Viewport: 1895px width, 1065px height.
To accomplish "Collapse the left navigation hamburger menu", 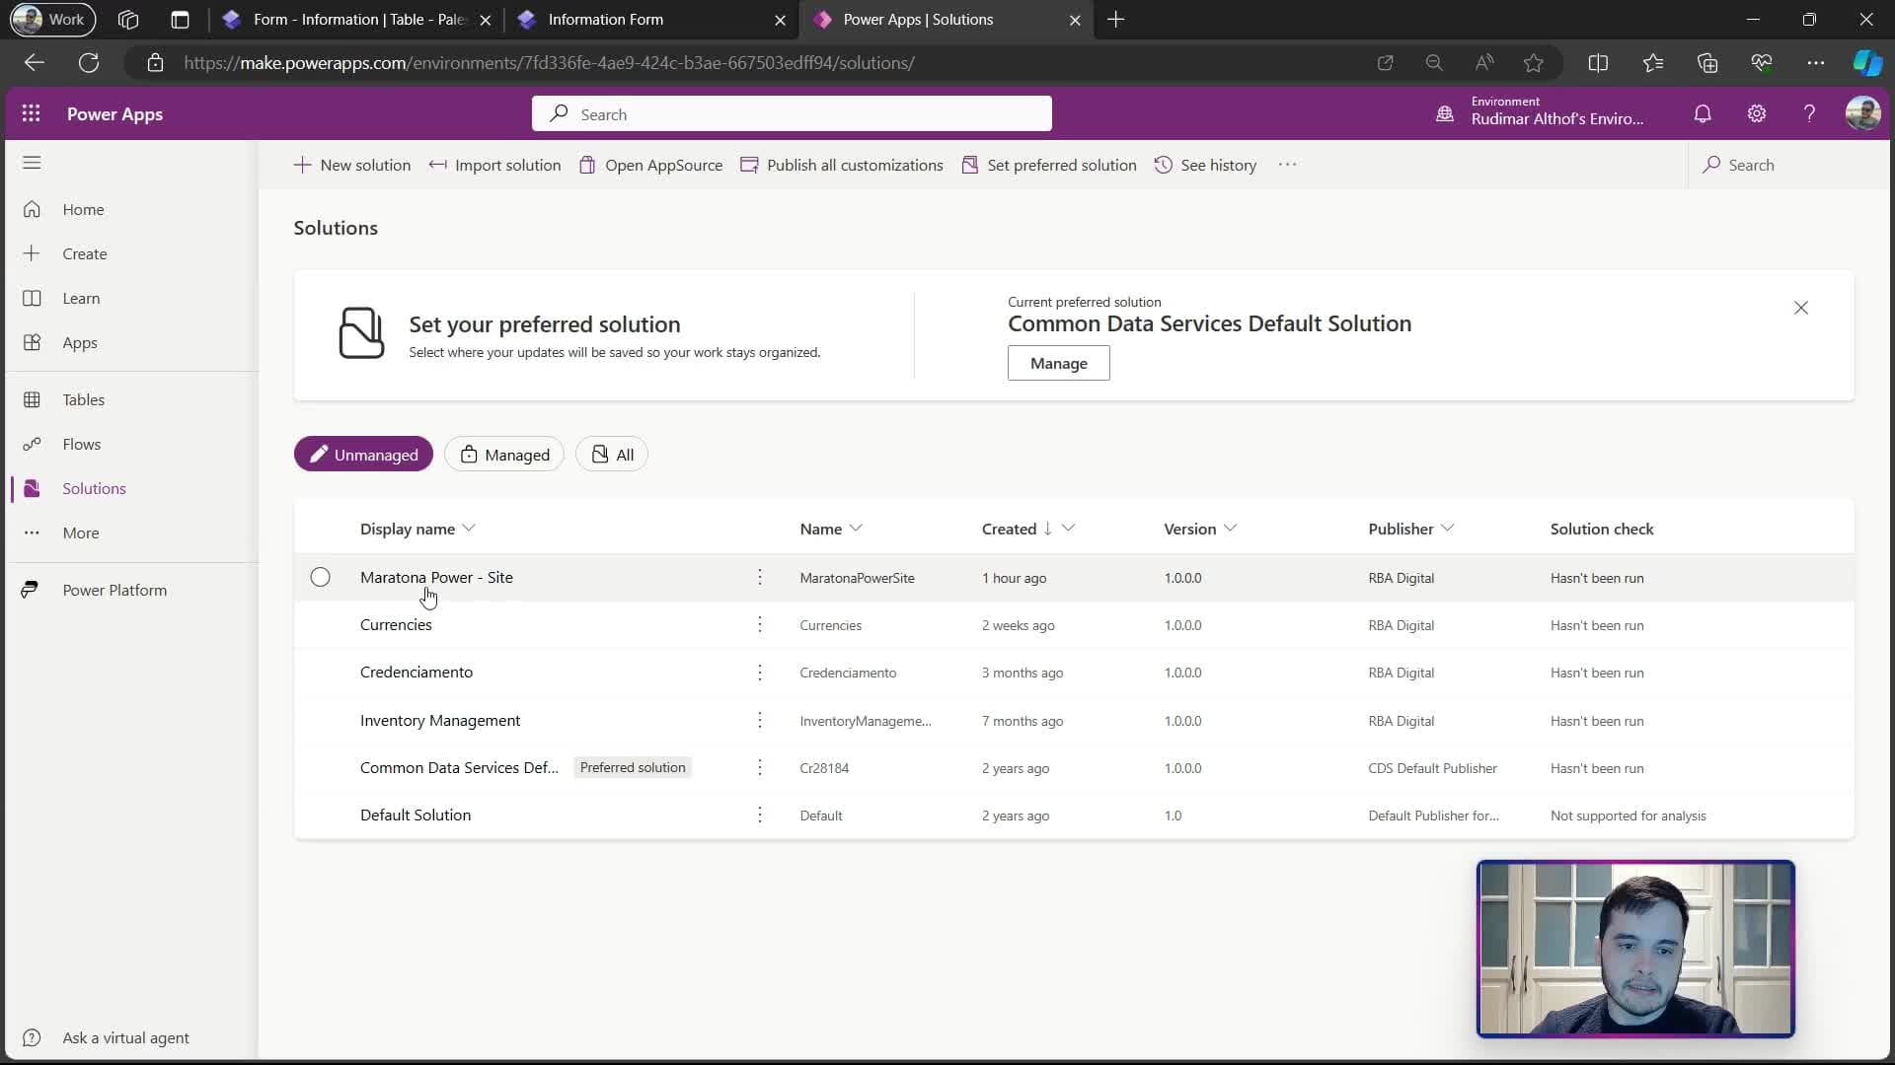I will click(32, 163).
